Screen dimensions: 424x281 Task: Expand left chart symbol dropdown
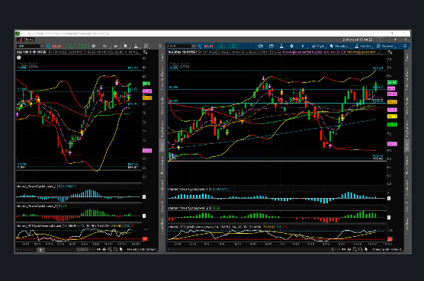point(42,46)
